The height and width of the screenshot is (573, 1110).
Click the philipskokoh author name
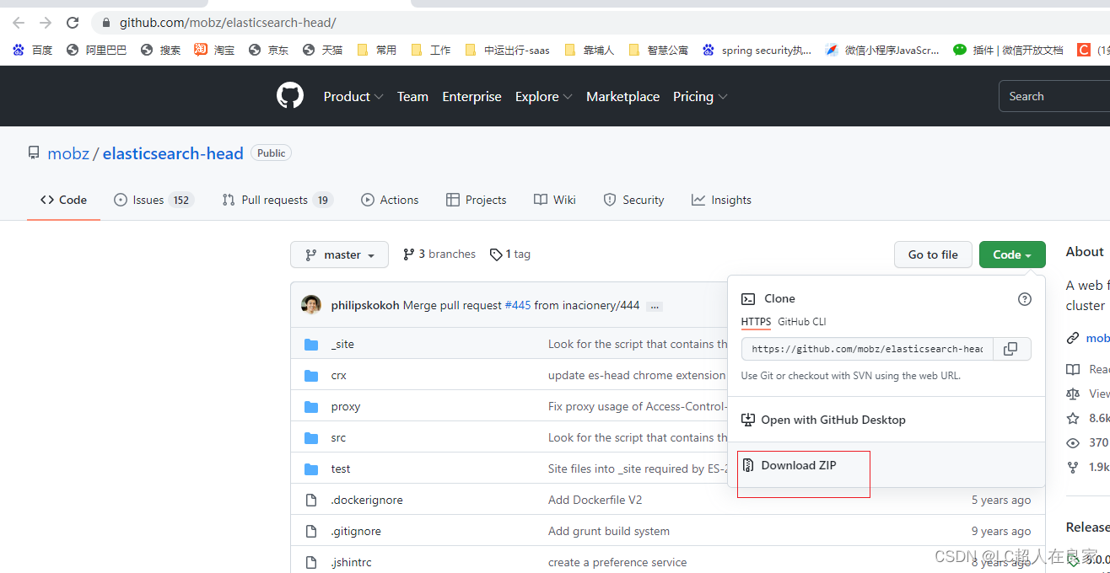point(365,305)
